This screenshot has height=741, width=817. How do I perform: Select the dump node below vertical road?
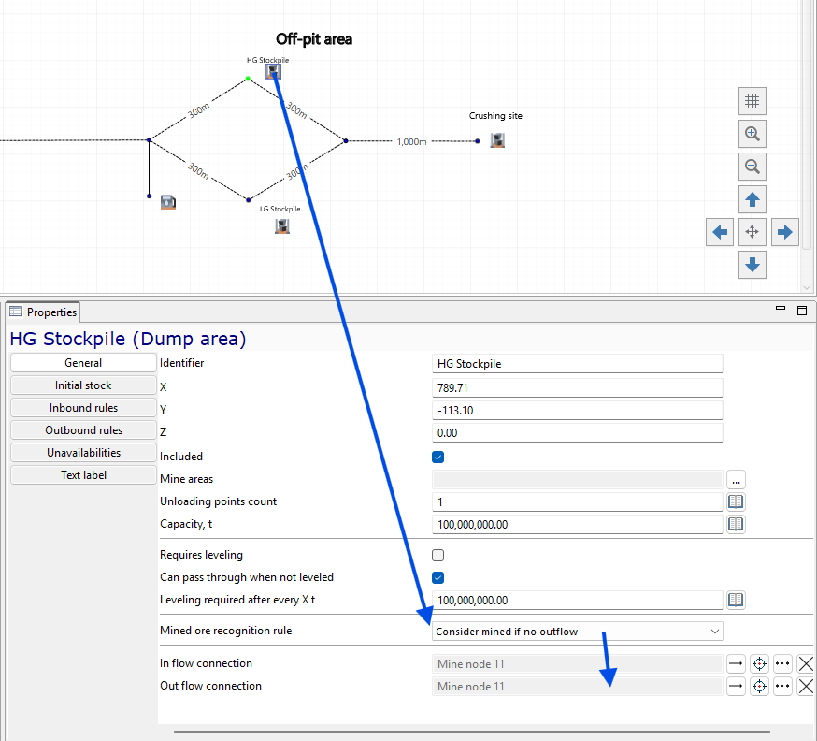tap(167, 202)
